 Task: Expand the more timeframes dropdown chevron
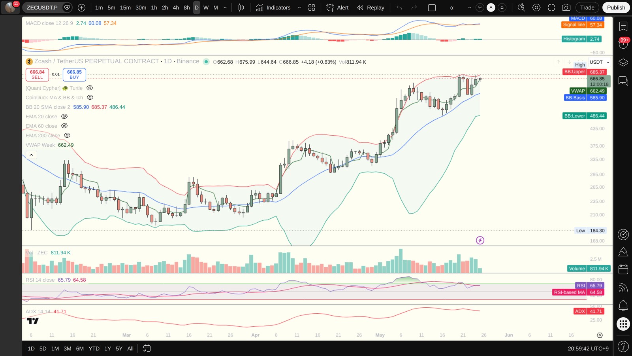(x=225, y=8)
